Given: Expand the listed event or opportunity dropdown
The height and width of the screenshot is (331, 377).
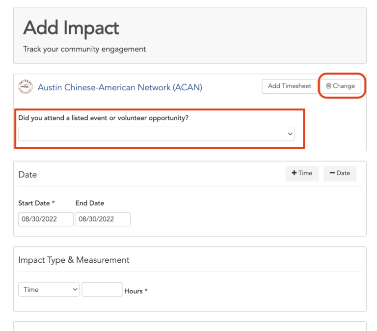Looking at the screenshot, I should tap(156, 134).
